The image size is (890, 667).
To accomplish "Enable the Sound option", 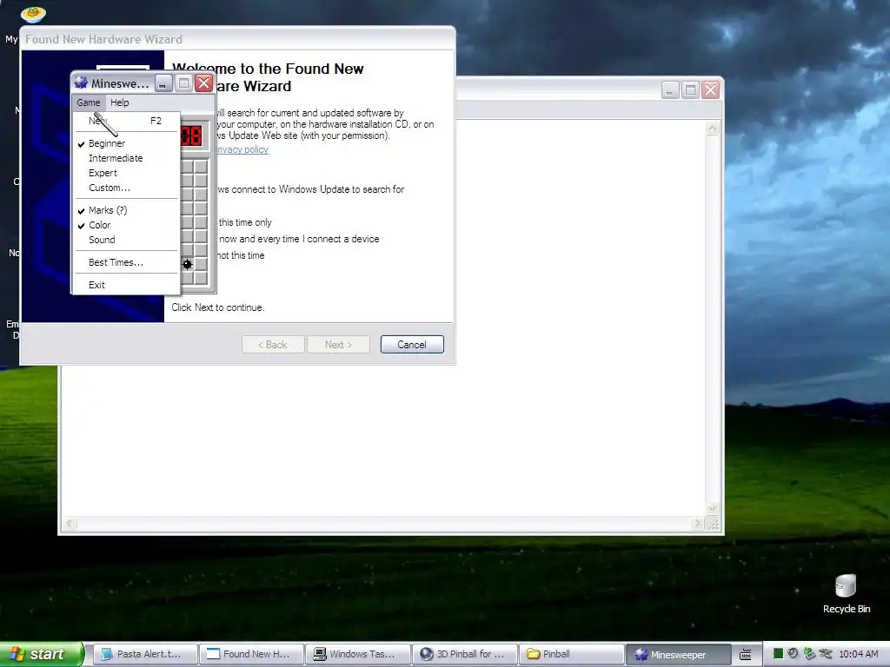I will click(126, 240).
